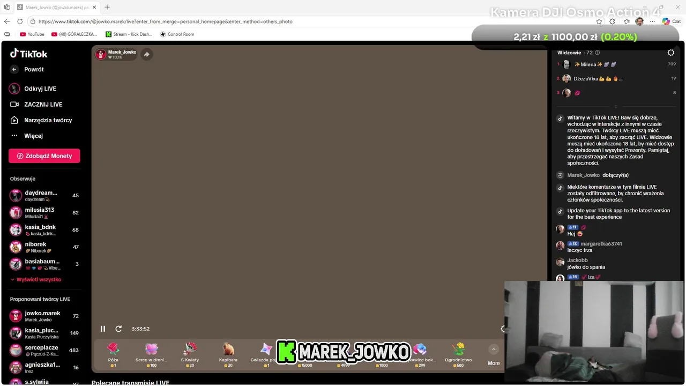Click the Zdobądź Monety button
Viewport: 686px width, 386px height.
44,156
